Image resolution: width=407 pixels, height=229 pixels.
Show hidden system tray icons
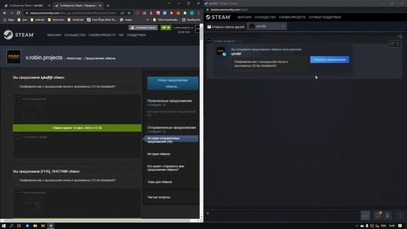[357, 226]
